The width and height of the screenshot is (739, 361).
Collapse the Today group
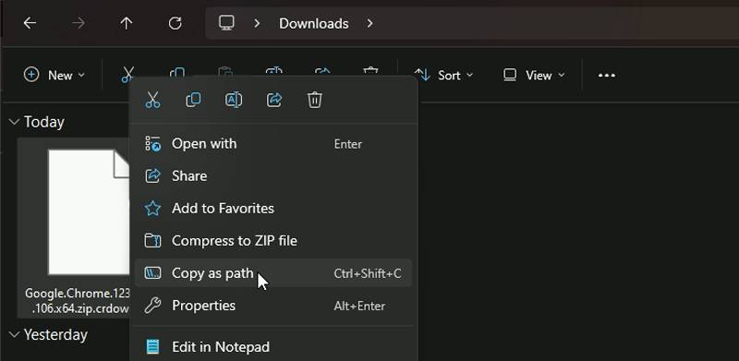tap(15, 122)
